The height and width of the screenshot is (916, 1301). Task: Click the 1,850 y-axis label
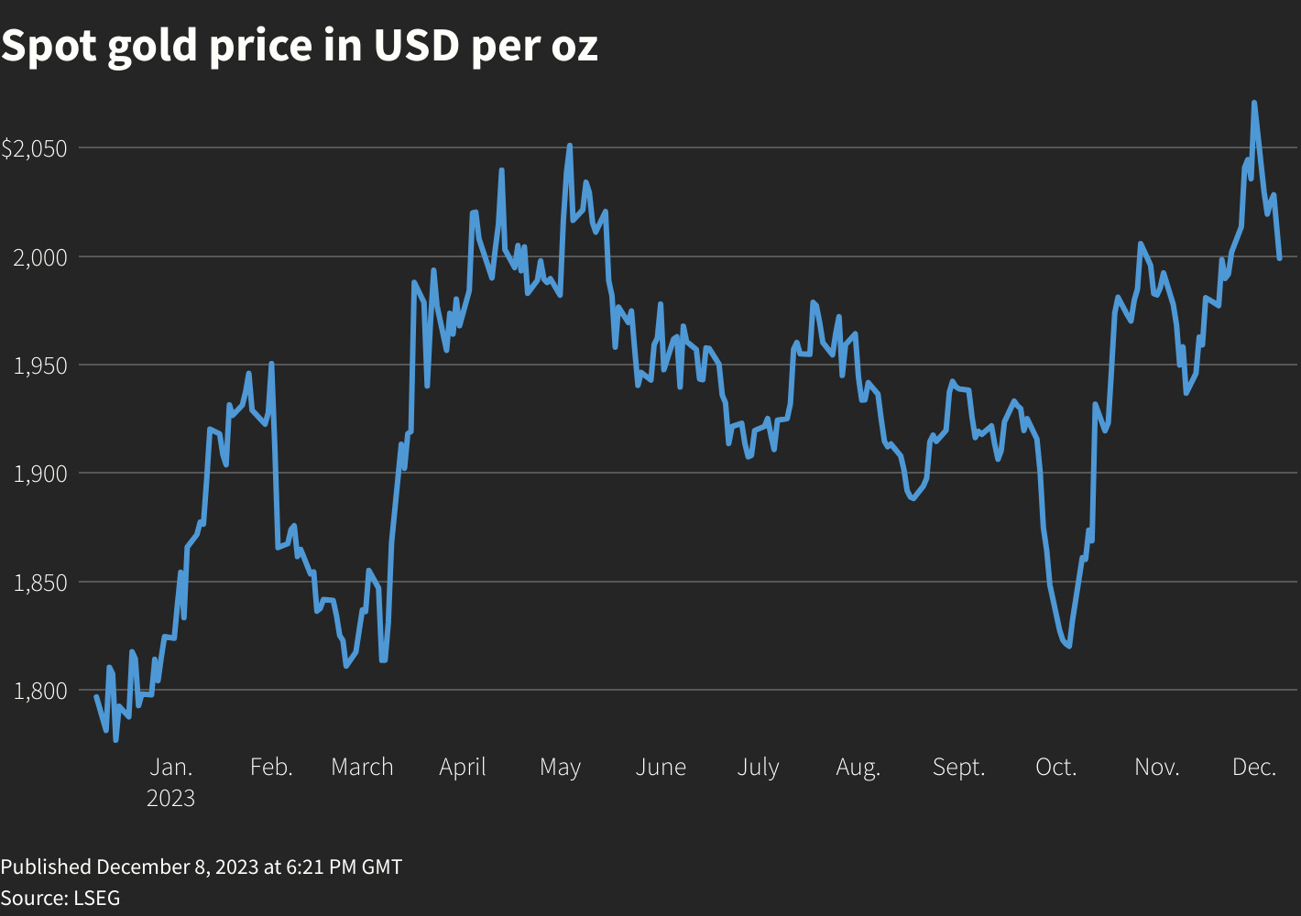[41, 583]
